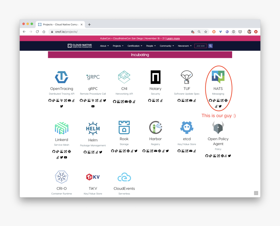This screenshot has width=280, height=226.
Task: Follow the Learn more link in banner
Action: click(x=173, y=38)
